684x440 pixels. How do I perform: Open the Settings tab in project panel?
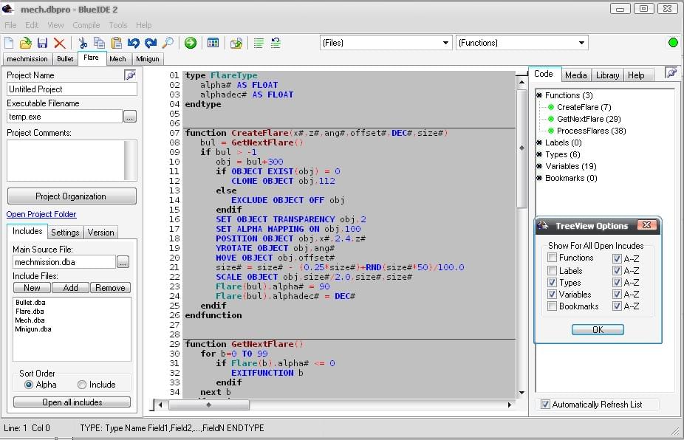(x=65, y=233)
